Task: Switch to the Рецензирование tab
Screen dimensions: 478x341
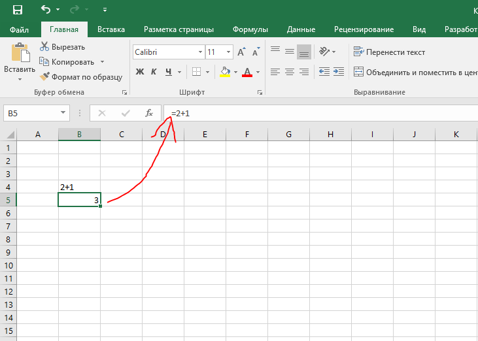Action: click(x=364, y=29)
